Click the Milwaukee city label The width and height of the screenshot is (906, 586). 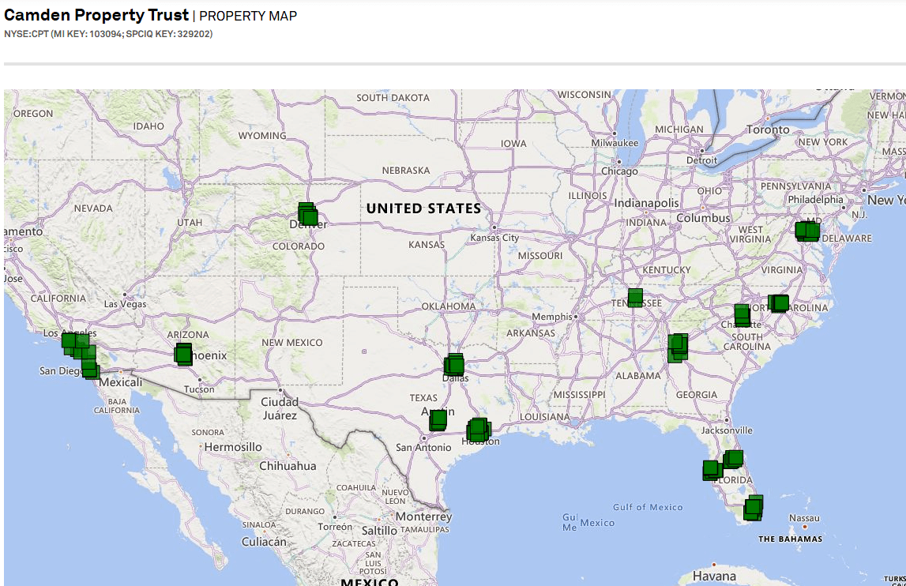tap(615, 143)
